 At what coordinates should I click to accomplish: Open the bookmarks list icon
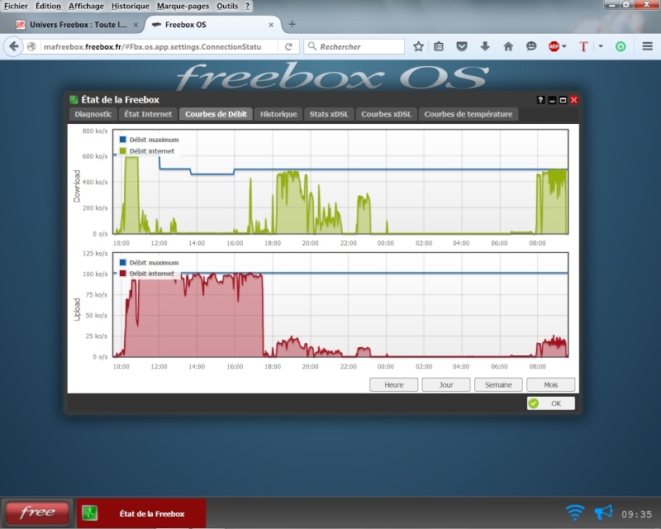[439, 46]
